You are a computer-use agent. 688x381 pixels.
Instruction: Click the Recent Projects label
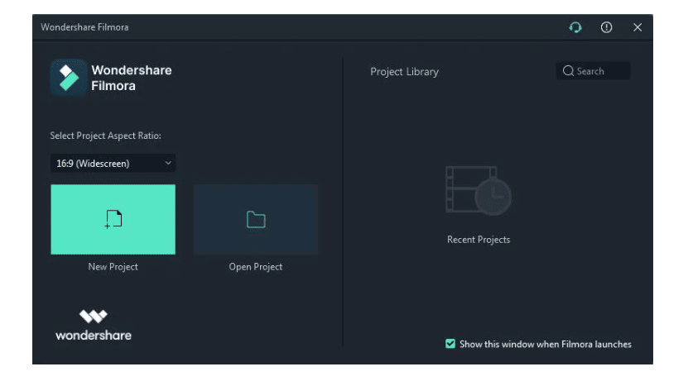479,240
